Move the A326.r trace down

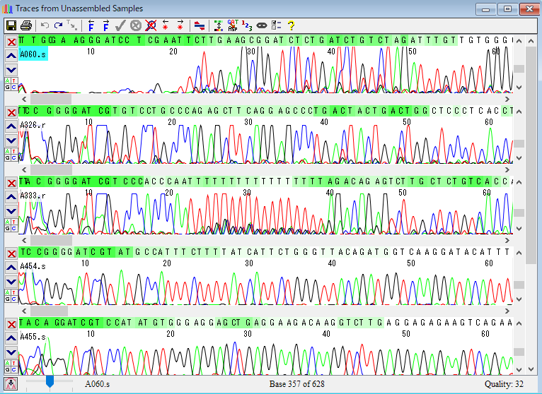(x=11, y=141)
